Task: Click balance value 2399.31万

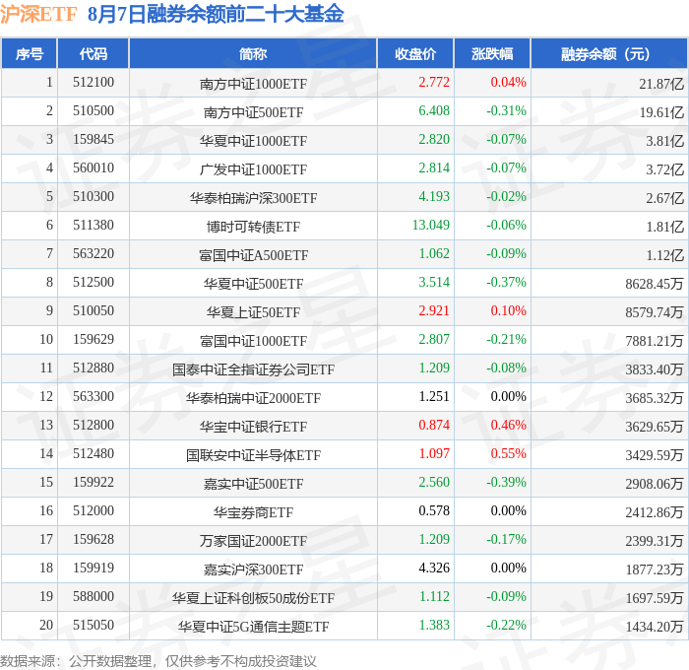Action: [655, 541]
